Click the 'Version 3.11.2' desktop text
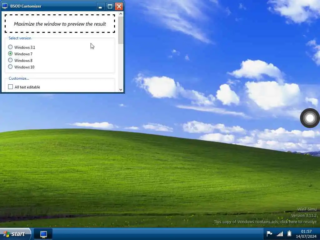320x240 pixels. [304, 216]
